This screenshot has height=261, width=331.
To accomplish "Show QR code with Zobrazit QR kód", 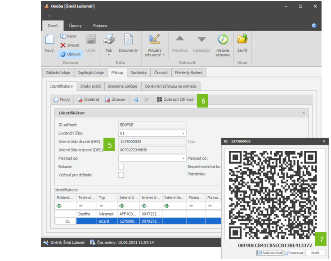I will click(175, 99).
